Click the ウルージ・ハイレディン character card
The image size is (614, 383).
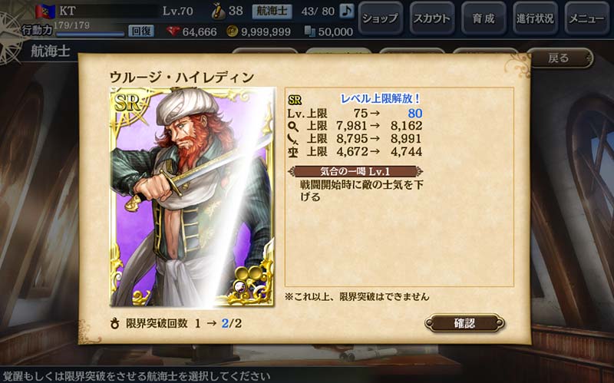[x=193, y=196]
